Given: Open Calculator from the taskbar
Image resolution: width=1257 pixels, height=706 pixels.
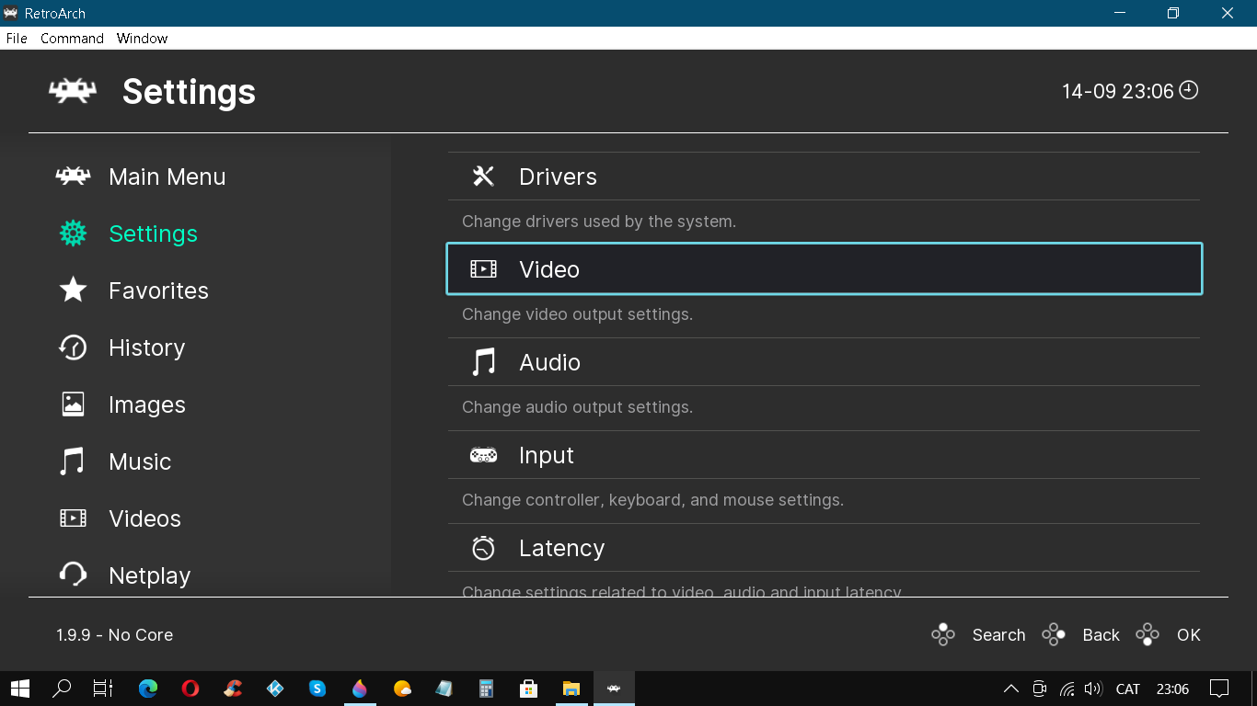Looking at the screenshot, I should (487, 688).
